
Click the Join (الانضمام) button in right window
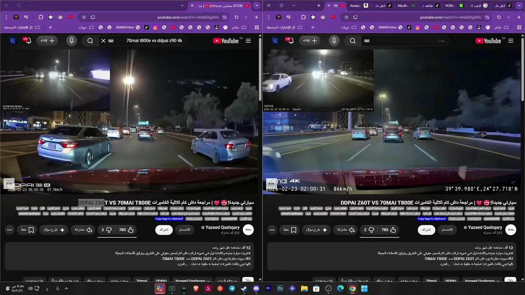pos(447,230)
